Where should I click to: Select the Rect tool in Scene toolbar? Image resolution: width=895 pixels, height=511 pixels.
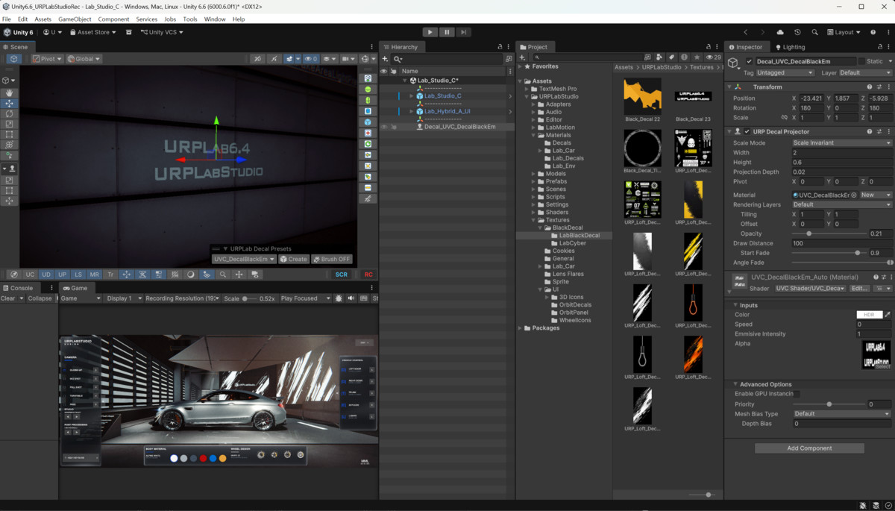[x=10, y=134]
